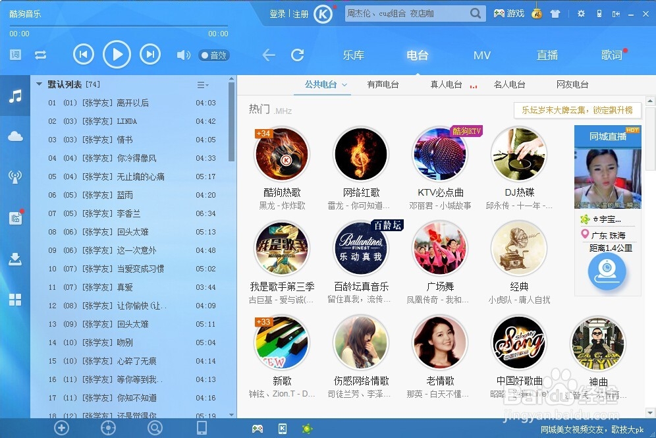Switch to the 直播 tab
The image size is (656, 438).
(x=547, y=55)
